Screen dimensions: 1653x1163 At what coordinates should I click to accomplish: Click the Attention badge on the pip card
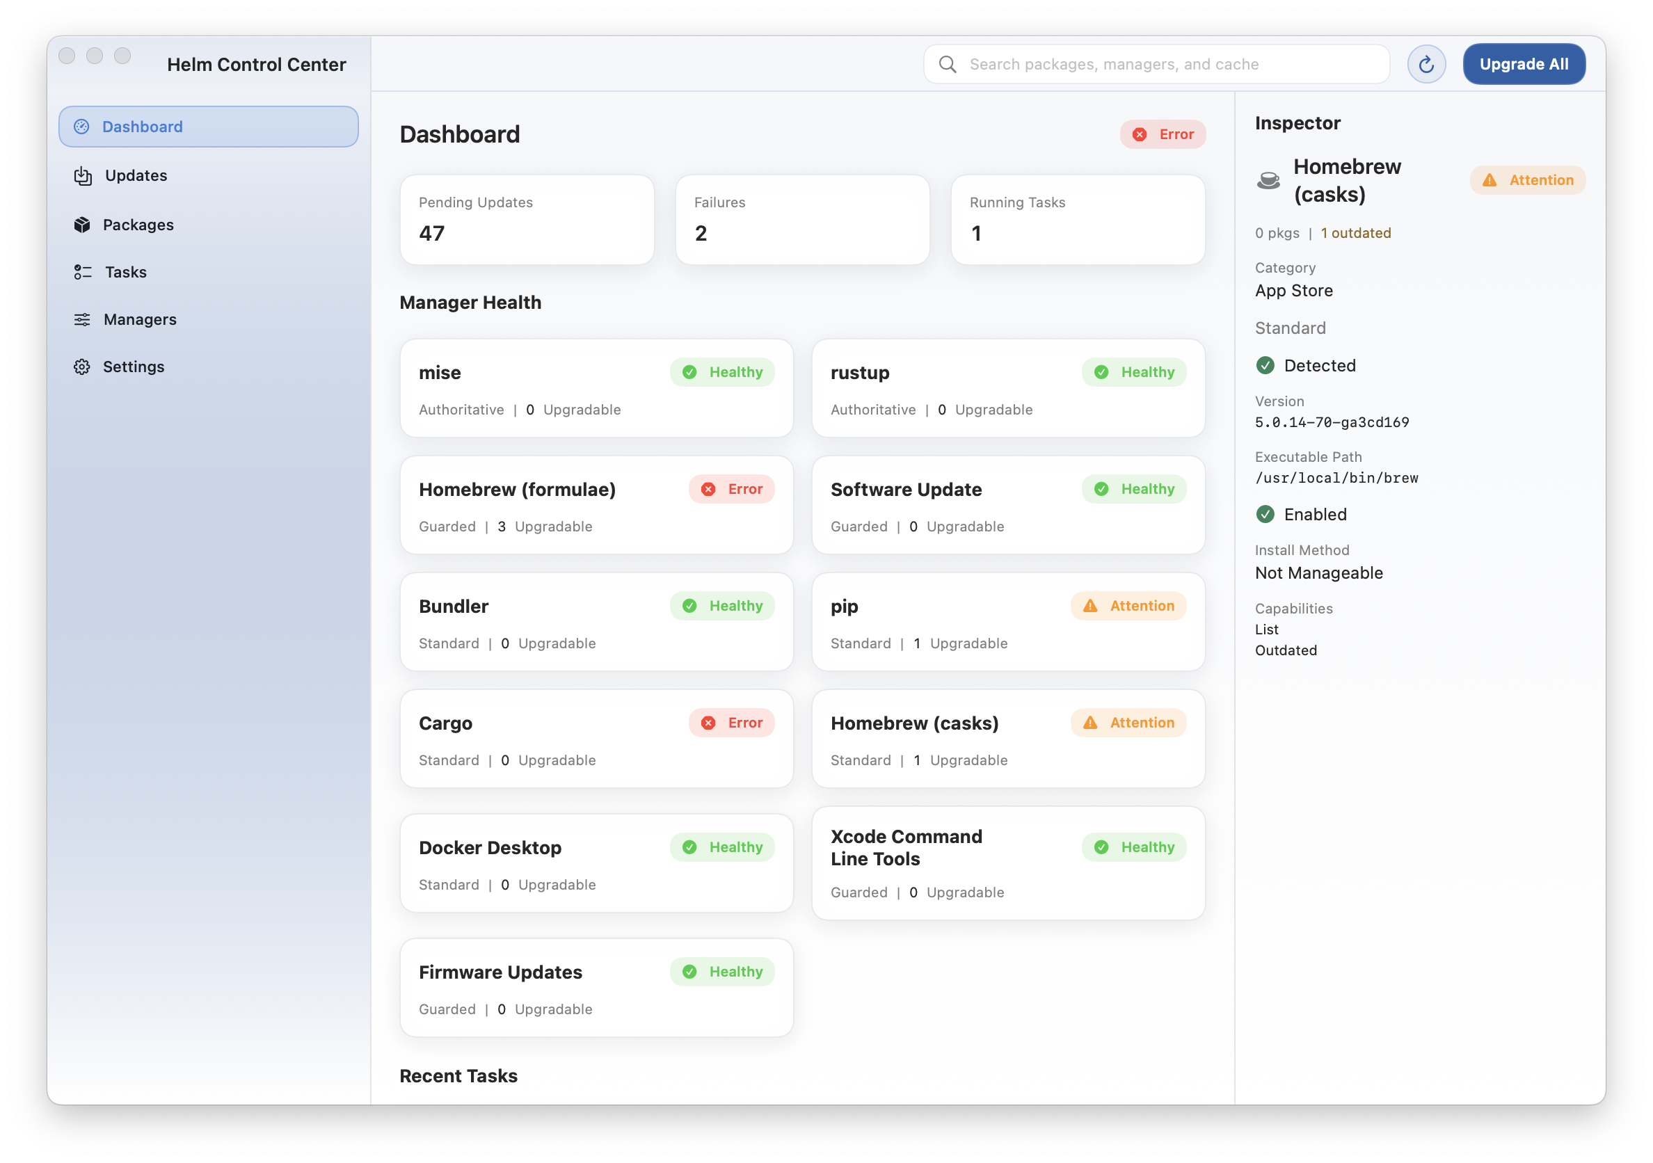click(1128, 605)
